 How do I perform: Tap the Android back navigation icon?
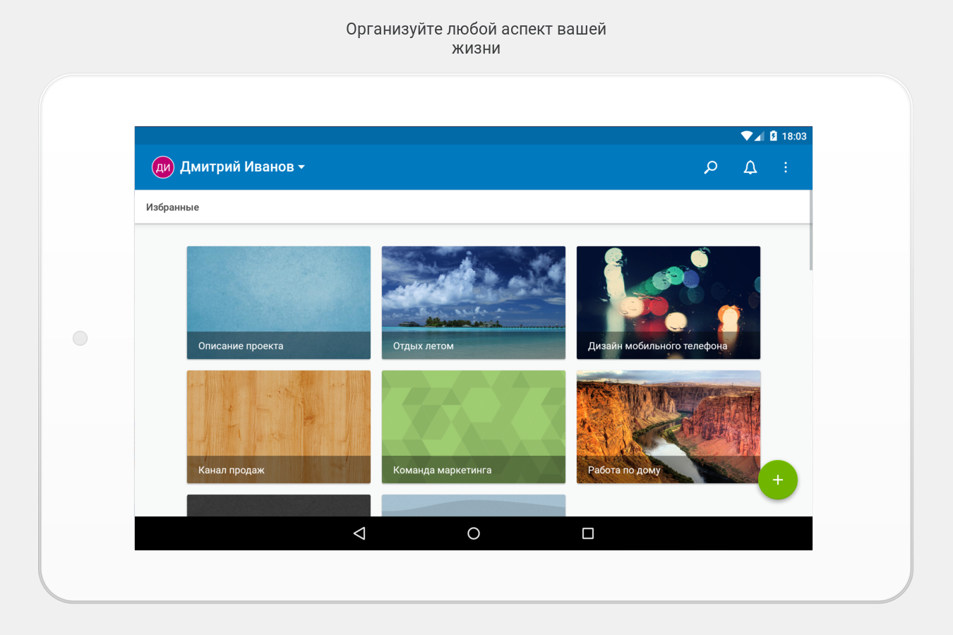[359, 533]
